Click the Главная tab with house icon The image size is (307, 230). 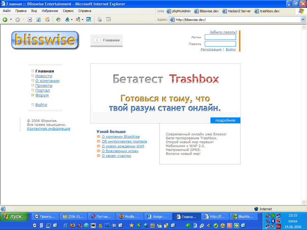(x=106, y=40)
